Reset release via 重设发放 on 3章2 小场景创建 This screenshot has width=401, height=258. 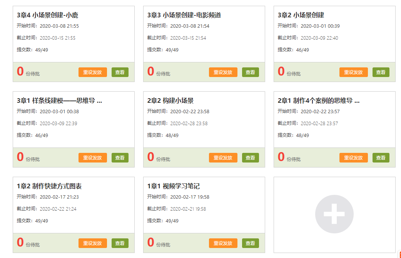[x=353, y=72]
